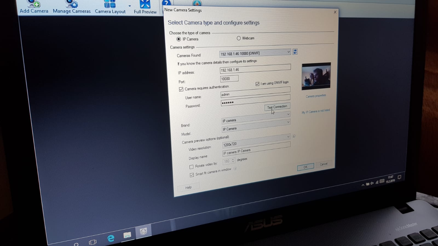Open the Camera properties link

pyautogui.click(x=316, y=96)
